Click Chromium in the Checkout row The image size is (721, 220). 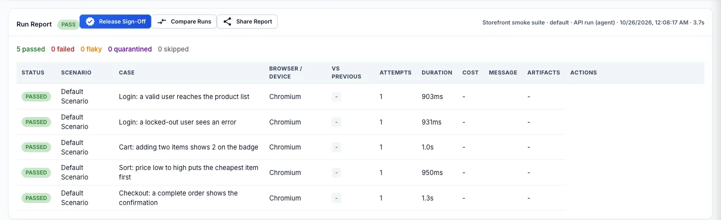click(285, 198)
